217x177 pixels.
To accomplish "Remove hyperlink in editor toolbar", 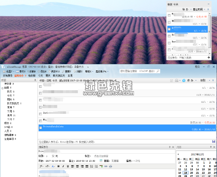I will click(110, 166).
